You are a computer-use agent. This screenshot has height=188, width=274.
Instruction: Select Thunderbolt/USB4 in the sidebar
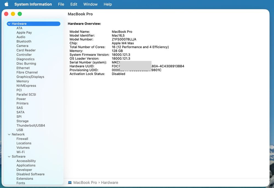[x=31, y=125]
